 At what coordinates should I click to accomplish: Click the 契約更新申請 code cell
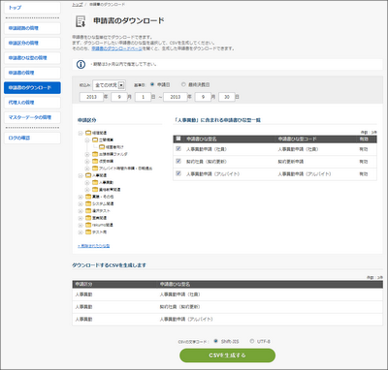[291, 162]
